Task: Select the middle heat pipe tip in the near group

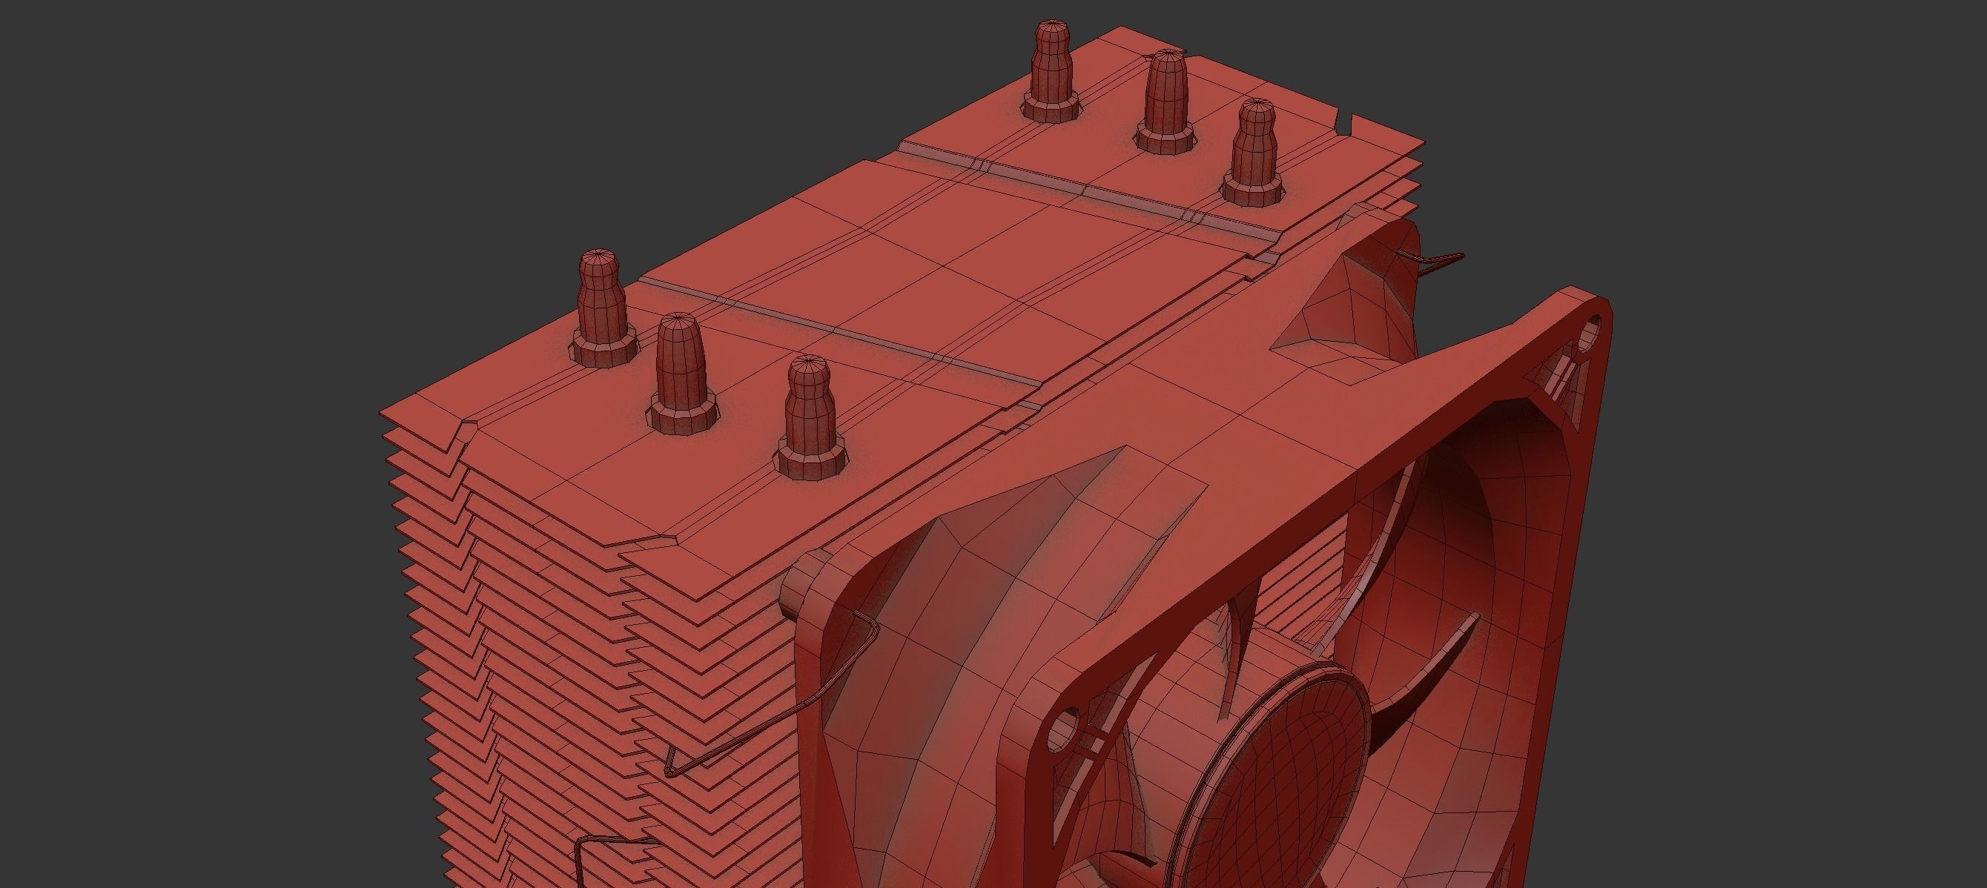Action: coord(684,374)
